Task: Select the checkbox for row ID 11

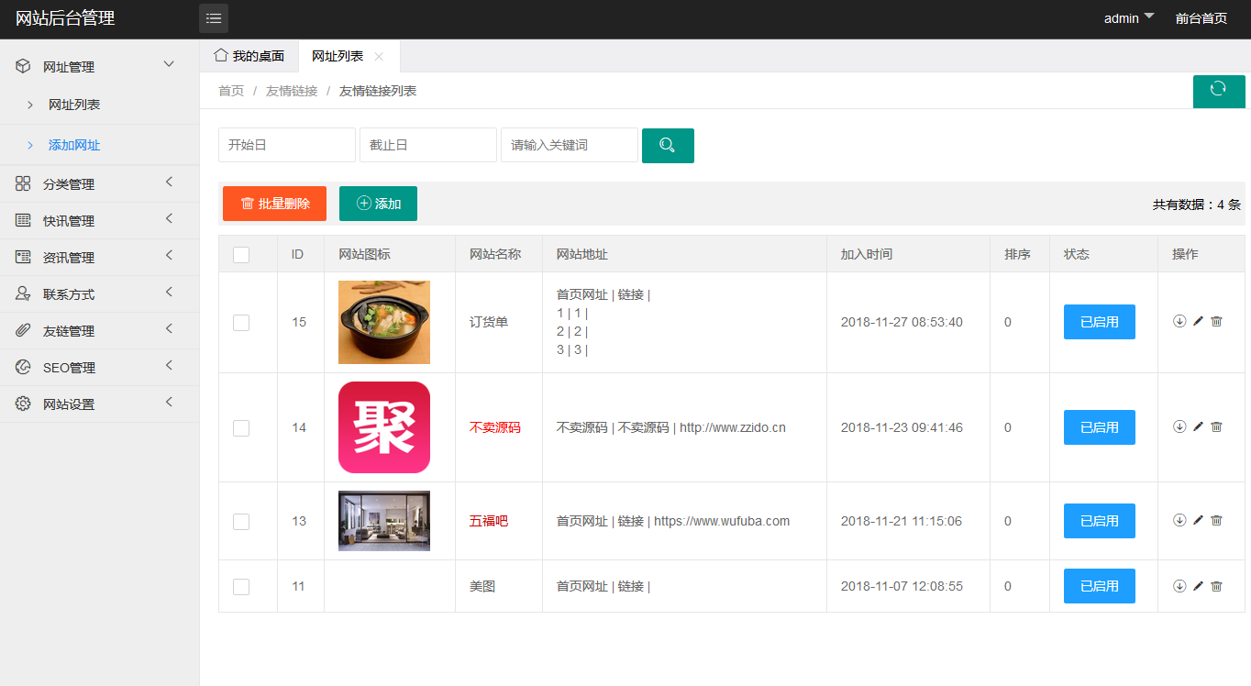Action: click(241, 587)
